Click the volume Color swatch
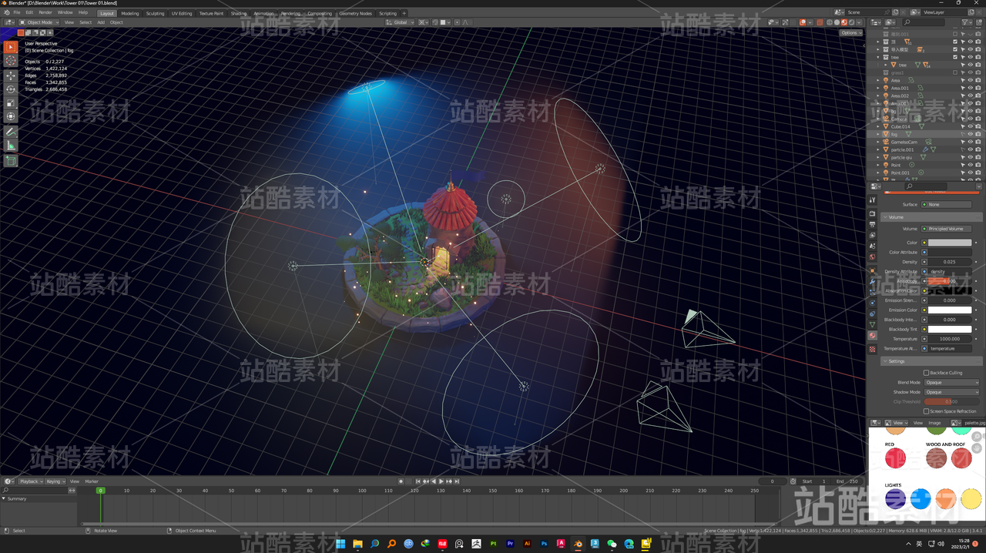Viewport: 986px width, 553px height. [x=950, y=243]
